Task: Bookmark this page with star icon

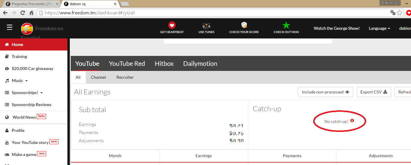Action: 399,13
